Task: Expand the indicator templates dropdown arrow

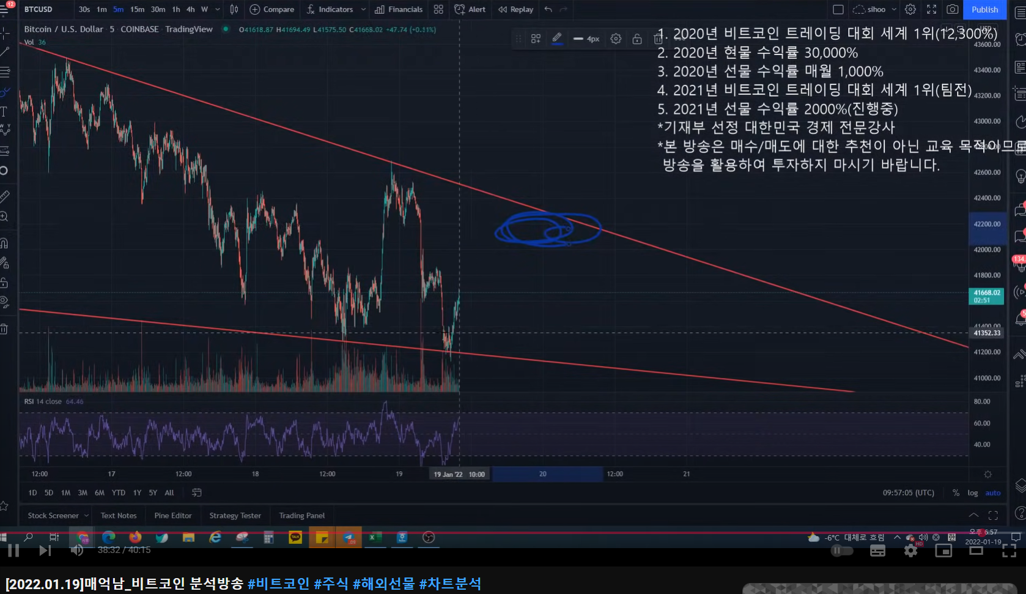Action: point(363,9)
